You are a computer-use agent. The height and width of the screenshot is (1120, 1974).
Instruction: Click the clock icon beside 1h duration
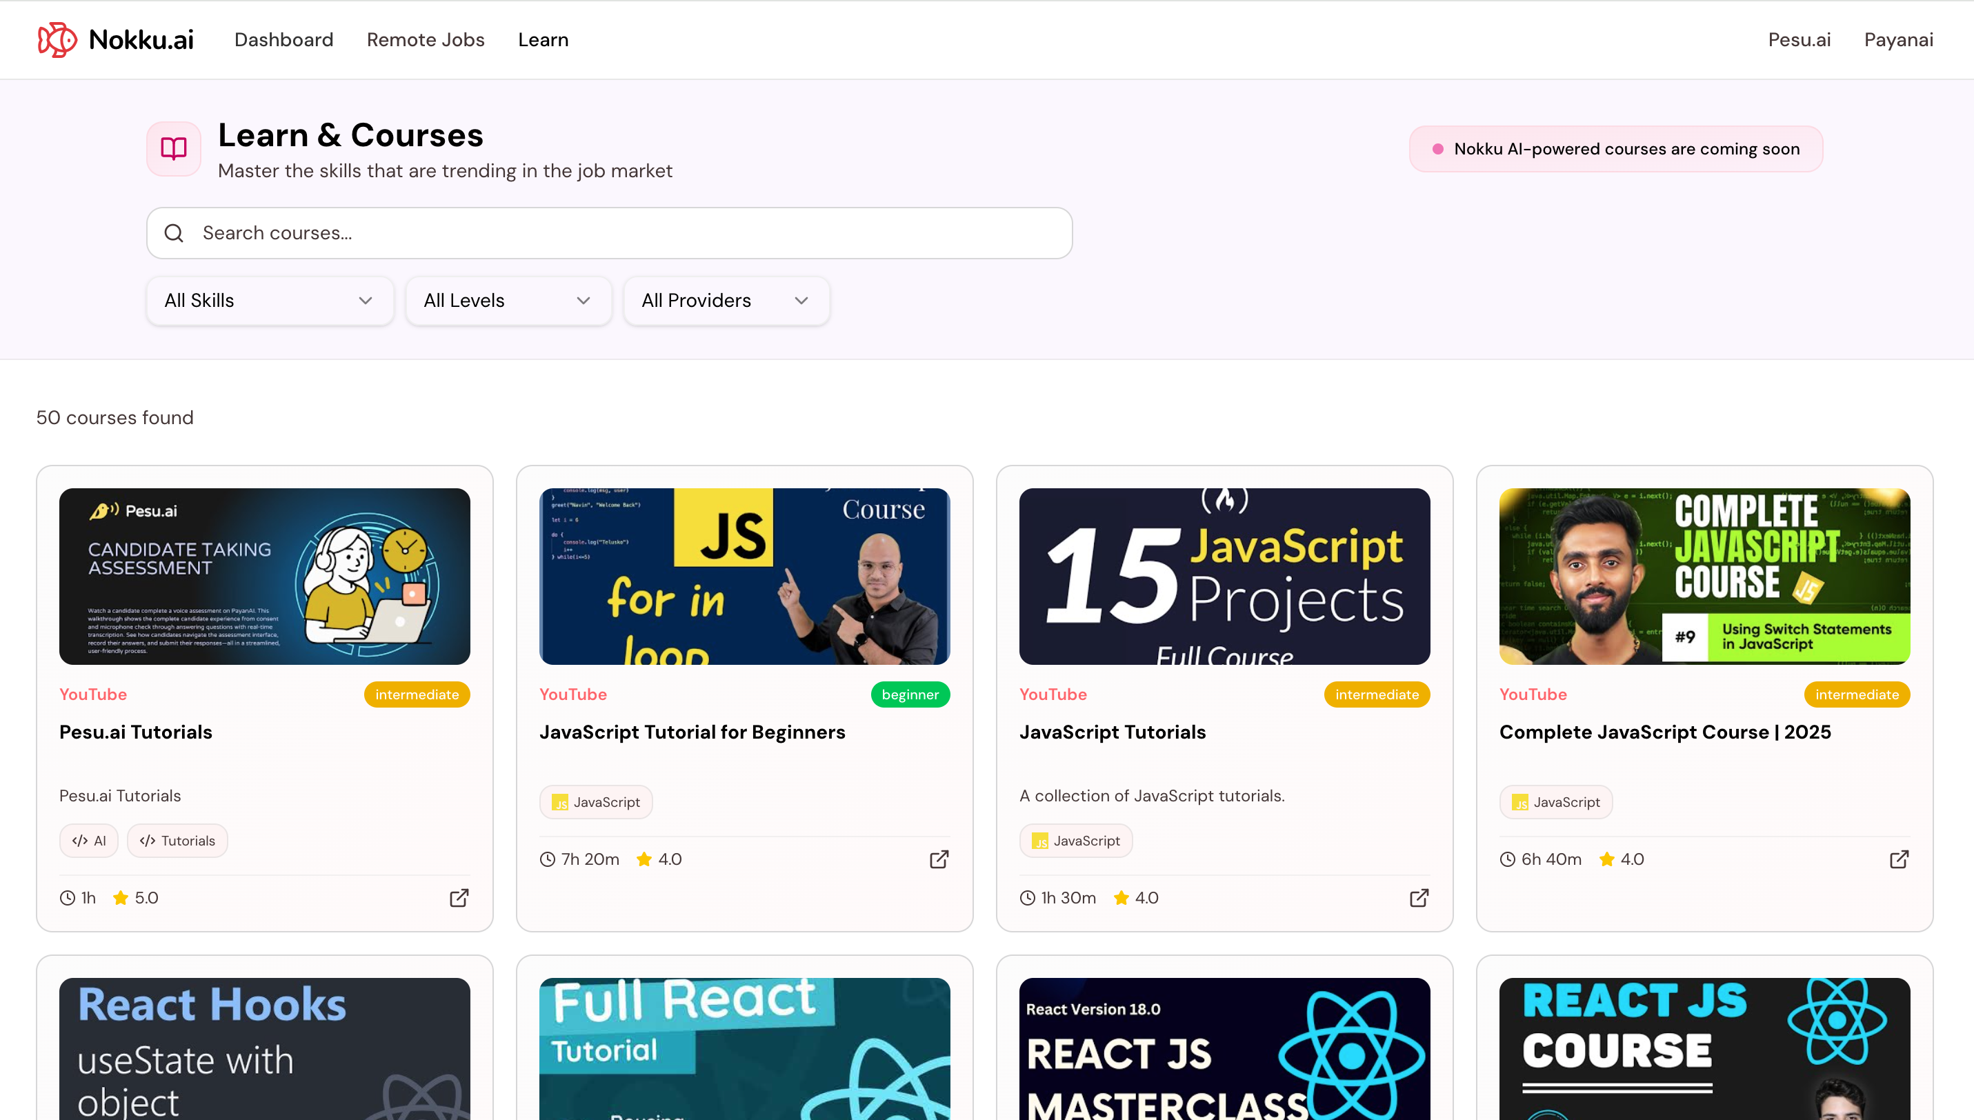pyautogui.click(x=68, y=898)
